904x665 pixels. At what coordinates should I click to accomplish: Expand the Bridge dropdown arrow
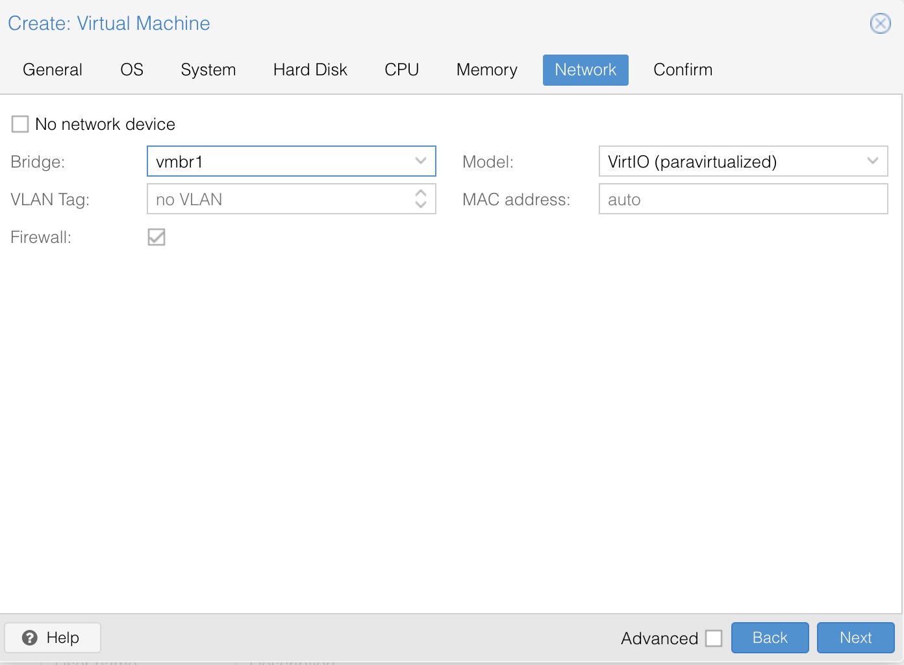(x=421, y=161)
